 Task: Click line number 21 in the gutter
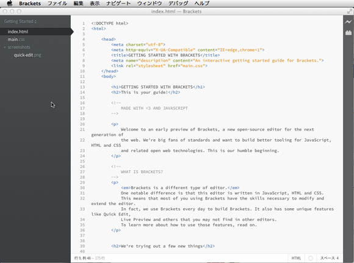82,129
